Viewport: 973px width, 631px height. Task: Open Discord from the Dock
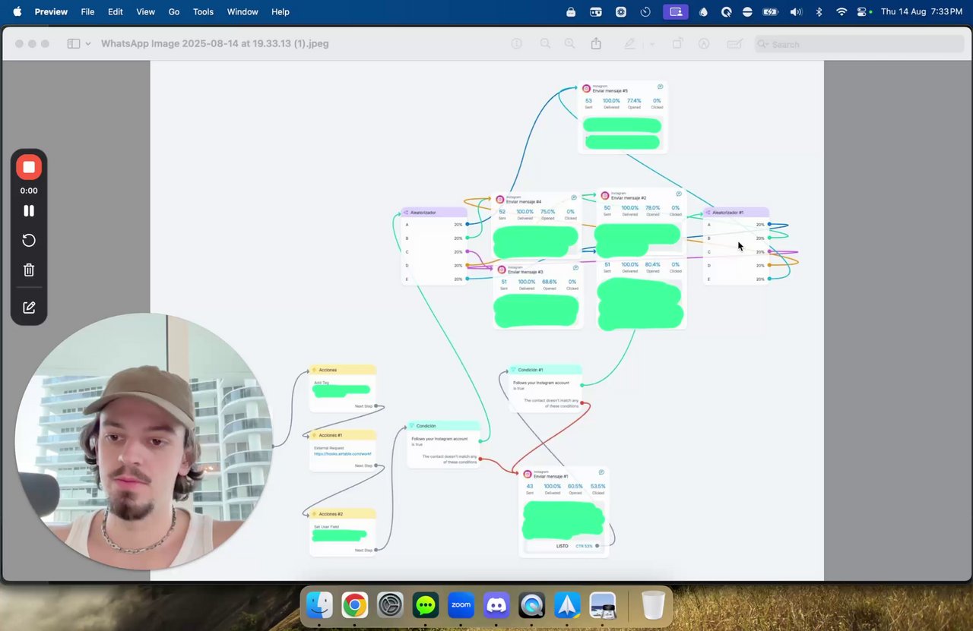(x=496, y=605)
